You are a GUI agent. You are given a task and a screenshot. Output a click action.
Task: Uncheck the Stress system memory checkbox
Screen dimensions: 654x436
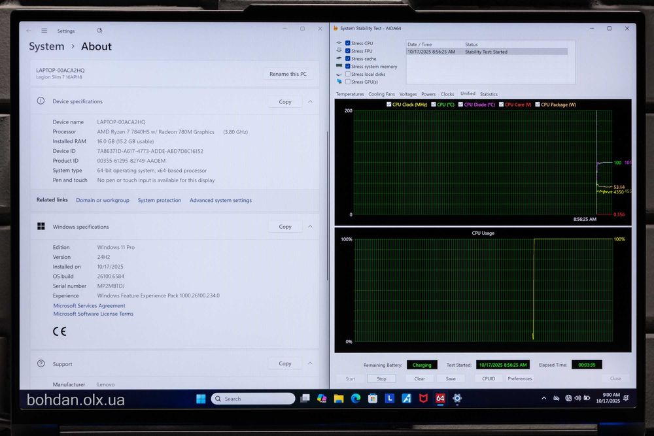tap(347, 66)
